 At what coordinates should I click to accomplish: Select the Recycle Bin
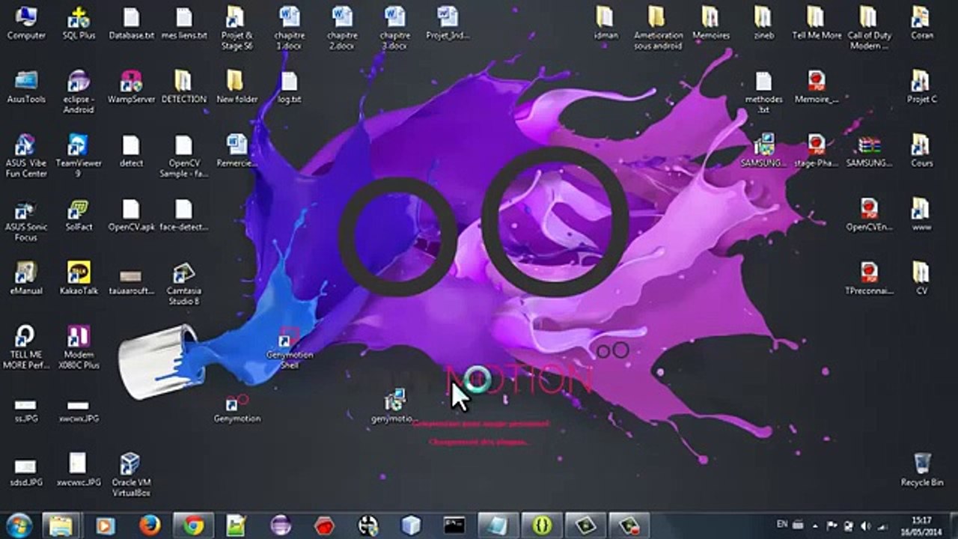[x=922, y=470]
